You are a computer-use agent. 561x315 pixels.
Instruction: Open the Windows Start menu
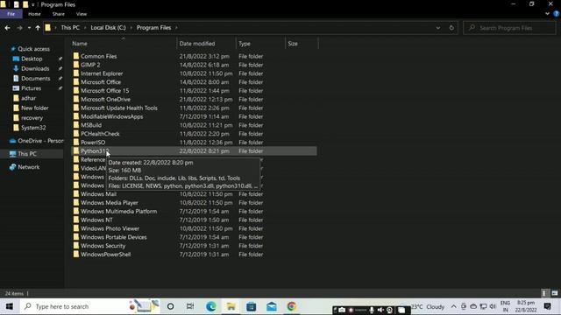click(10, 306)
